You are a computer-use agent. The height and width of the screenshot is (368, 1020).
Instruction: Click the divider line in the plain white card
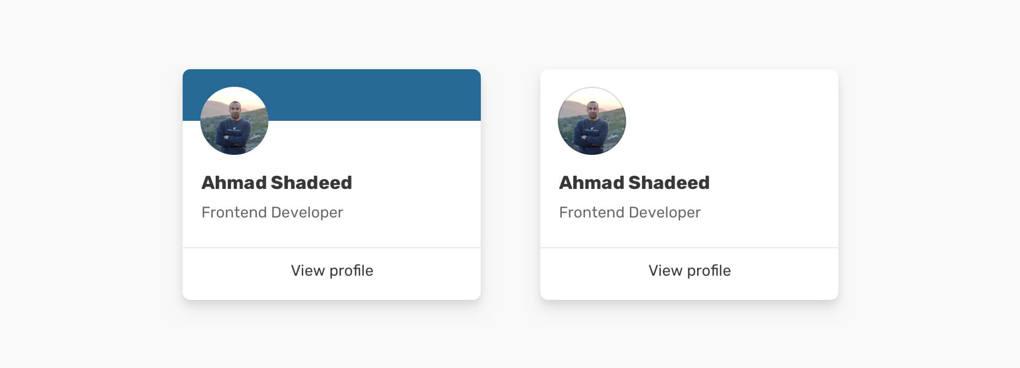pos(689,248)
